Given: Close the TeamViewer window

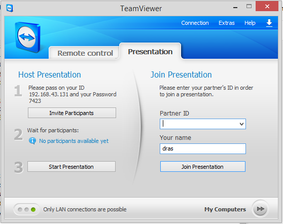Looking at the screenshot, I should pyautogui.click(x=267, y=7).
